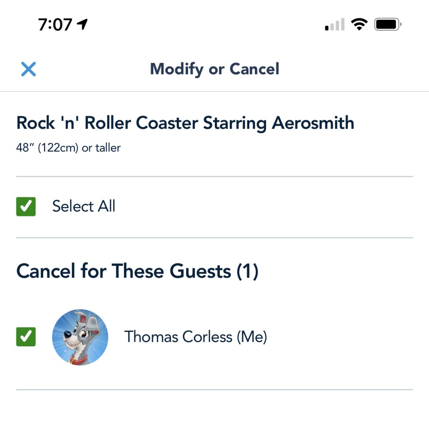
Task: Tap the Wi-Fi status icon
Action: click(x=359, y=24)
